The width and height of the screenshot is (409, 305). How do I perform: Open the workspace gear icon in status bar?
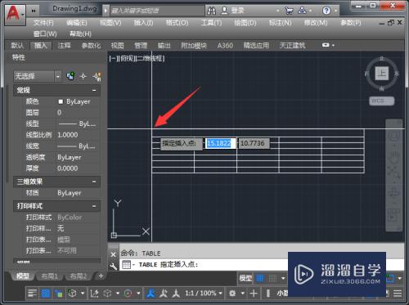pyautogui.click(x=232, y=294)
